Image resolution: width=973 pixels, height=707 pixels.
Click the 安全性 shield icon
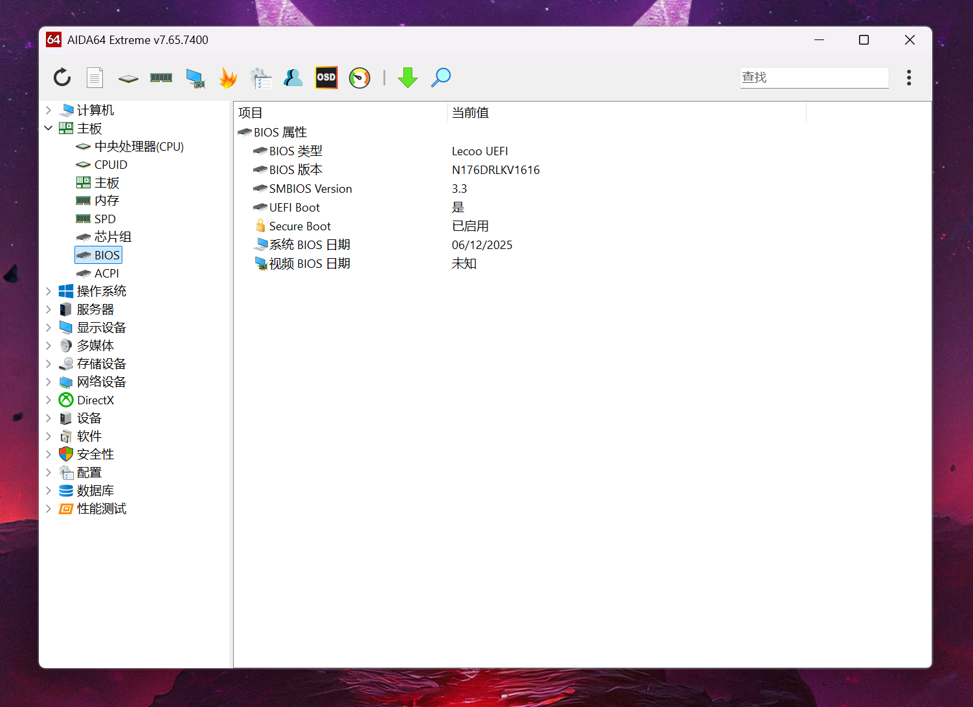coord(66,454)
